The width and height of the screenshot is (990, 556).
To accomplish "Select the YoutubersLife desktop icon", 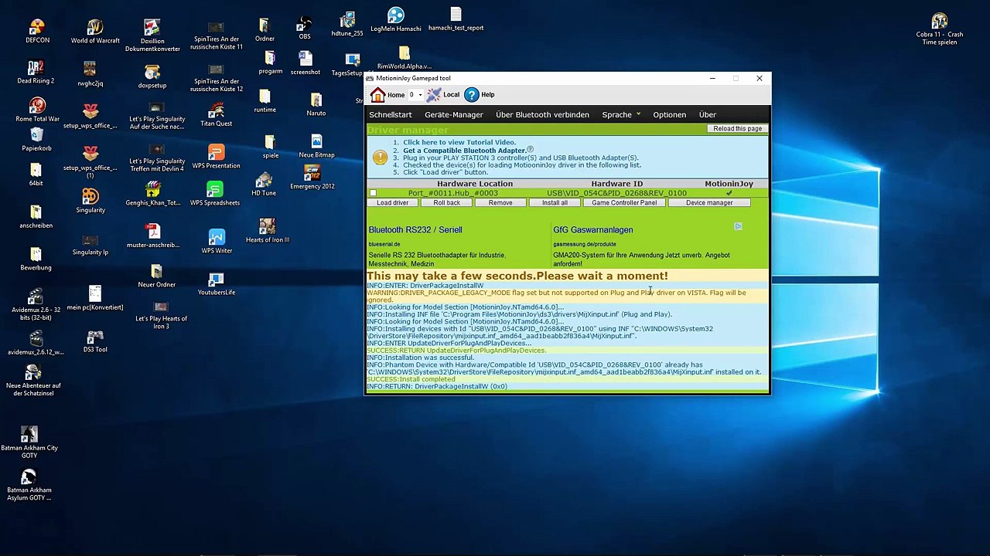I will pos(217,283).
